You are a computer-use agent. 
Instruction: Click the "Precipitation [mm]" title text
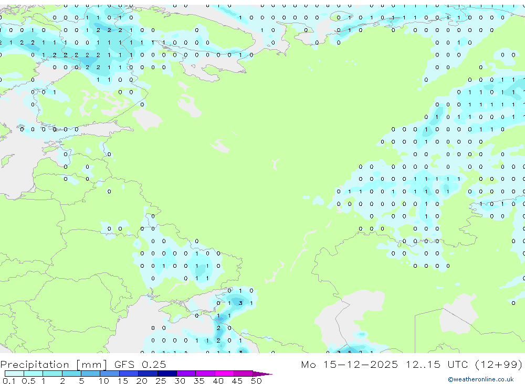(54, 365)
